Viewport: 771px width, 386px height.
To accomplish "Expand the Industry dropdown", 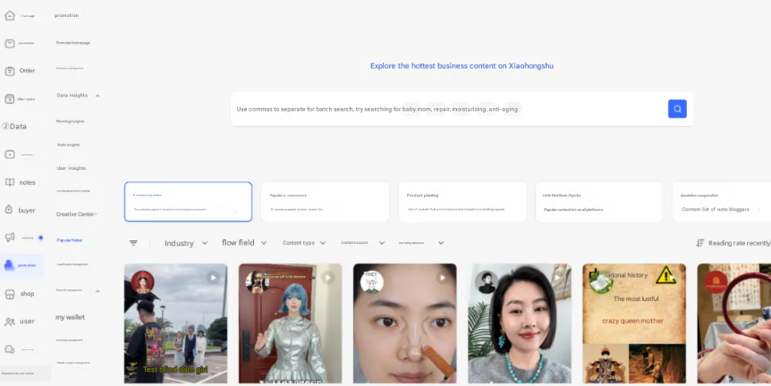I will (x=186, y=243).
